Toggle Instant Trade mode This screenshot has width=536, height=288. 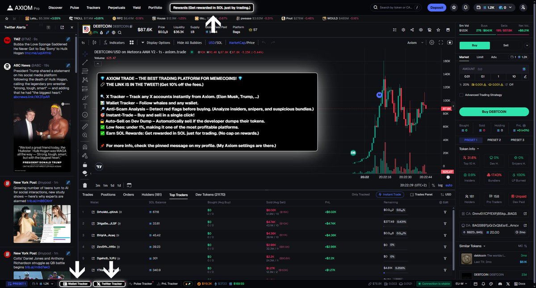coord(391,194)
